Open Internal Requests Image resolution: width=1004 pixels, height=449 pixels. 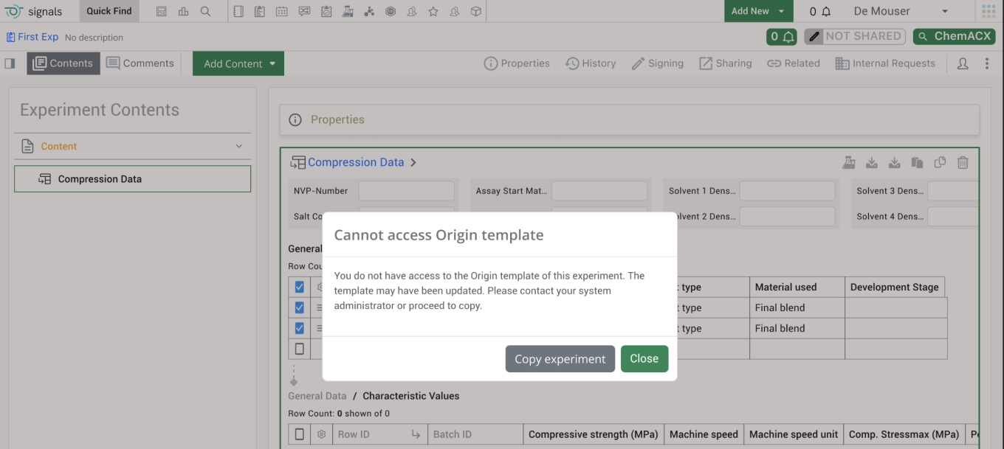tap(885, 63)
